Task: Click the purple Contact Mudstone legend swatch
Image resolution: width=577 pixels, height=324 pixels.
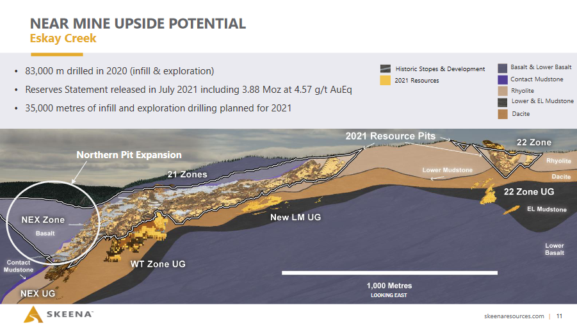Action: 503,80
